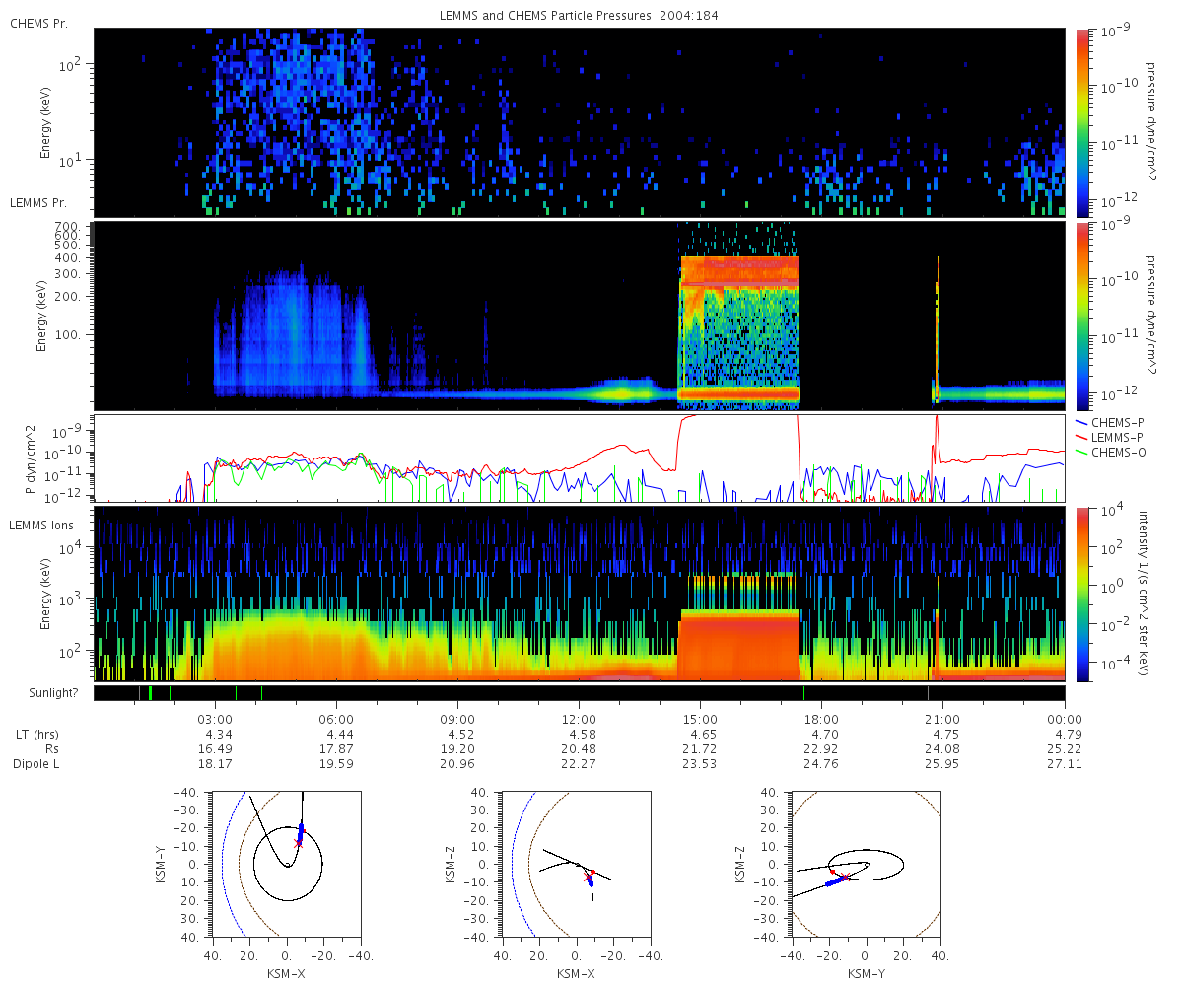
Task: Click the Dipole L value 23.53
Action: 700,764
